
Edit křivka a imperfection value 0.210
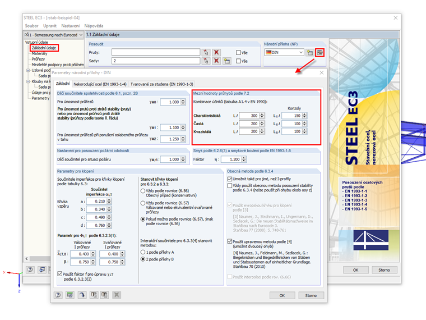tap(96, 202)
